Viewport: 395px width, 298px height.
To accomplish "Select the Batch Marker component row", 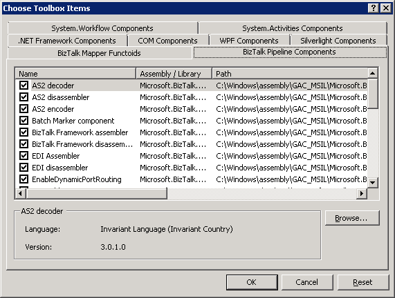I will tap(192, 121).
